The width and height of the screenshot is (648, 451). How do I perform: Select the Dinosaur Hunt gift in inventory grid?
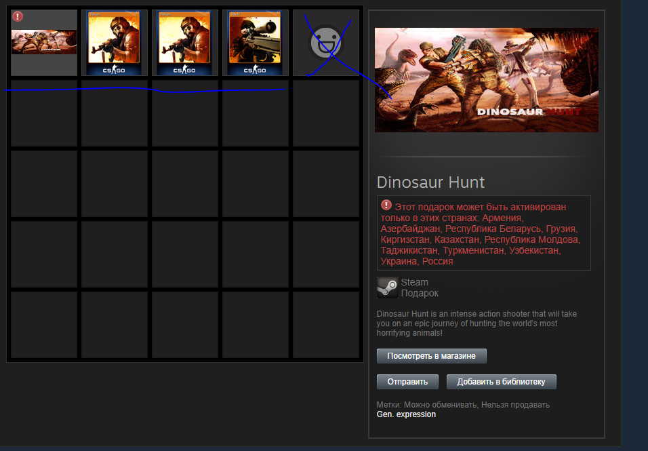(x=44, y=43)
